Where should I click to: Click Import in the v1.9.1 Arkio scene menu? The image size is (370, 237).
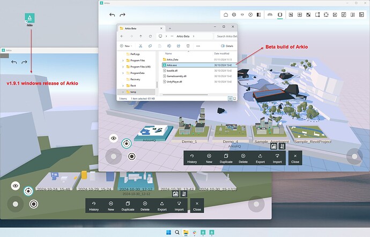[179, 206]
